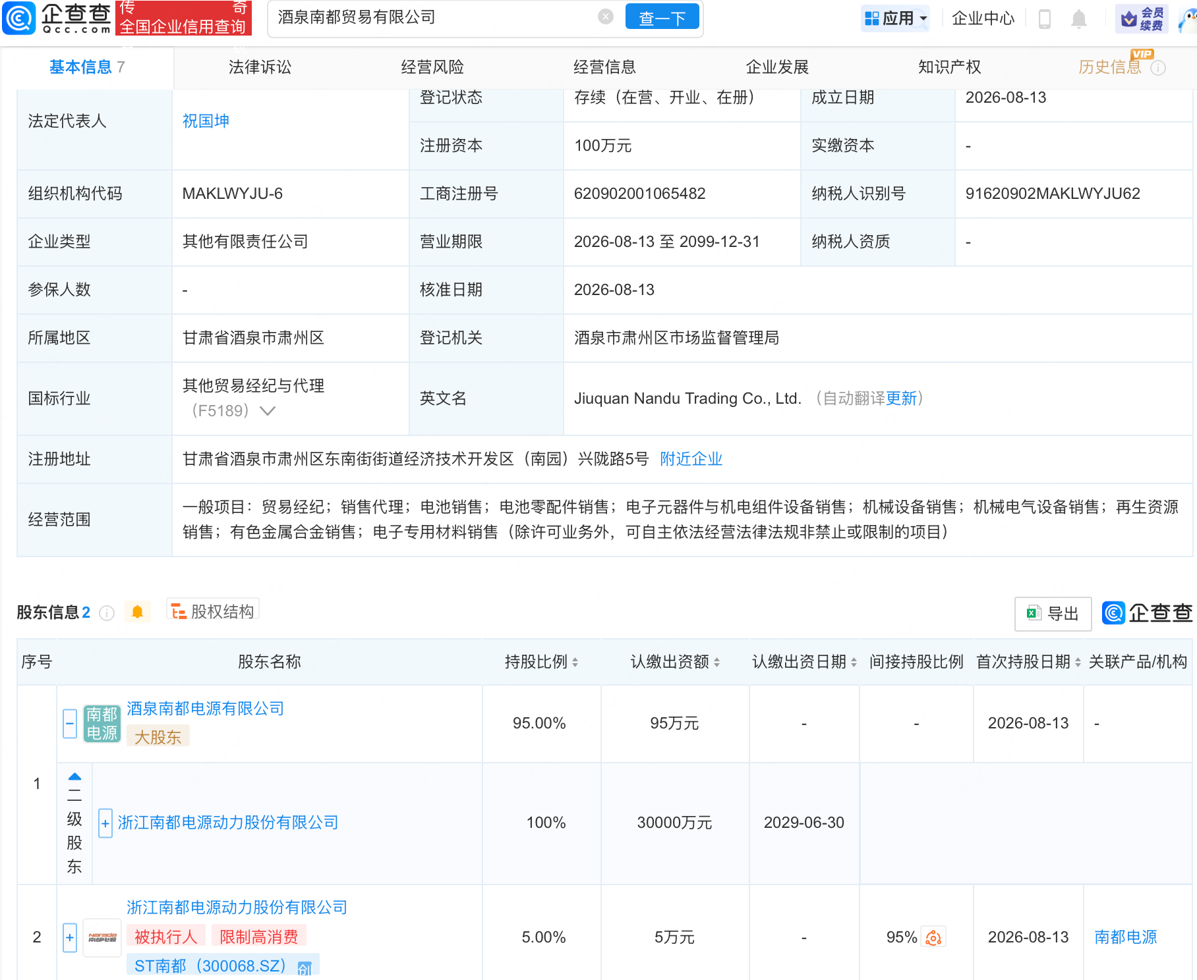Click the info icon next to 股东信息
The height and width of the screenshot is (980, 1197).
(x=107, y=613)
